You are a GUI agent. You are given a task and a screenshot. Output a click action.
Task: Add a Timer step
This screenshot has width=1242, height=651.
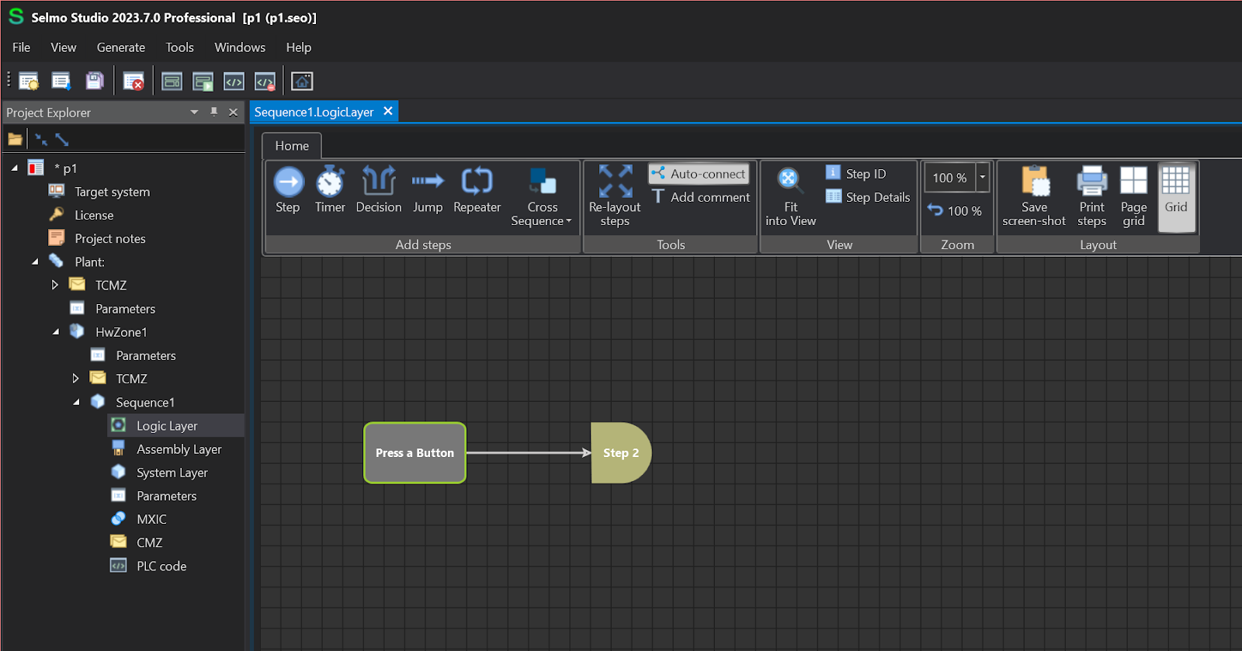(330, 191)
